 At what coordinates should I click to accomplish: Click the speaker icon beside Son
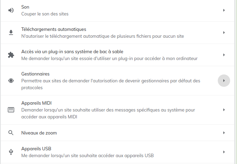(x=11, y=10)
